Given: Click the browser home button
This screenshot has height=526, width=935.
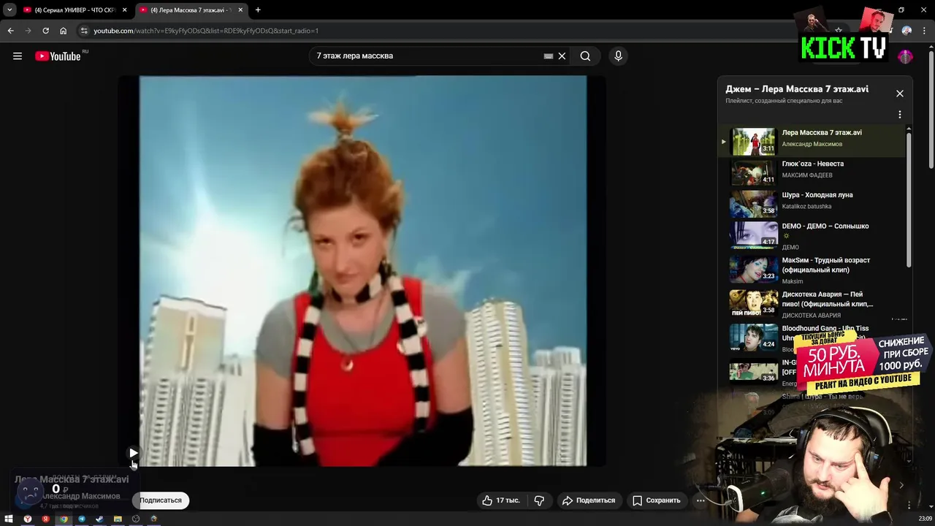Looking at the screenshot, I should pyautogui.click(x=64, y=31).
